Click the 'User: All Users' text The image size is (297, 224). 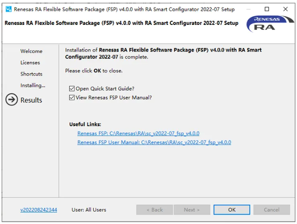(89, 210)
